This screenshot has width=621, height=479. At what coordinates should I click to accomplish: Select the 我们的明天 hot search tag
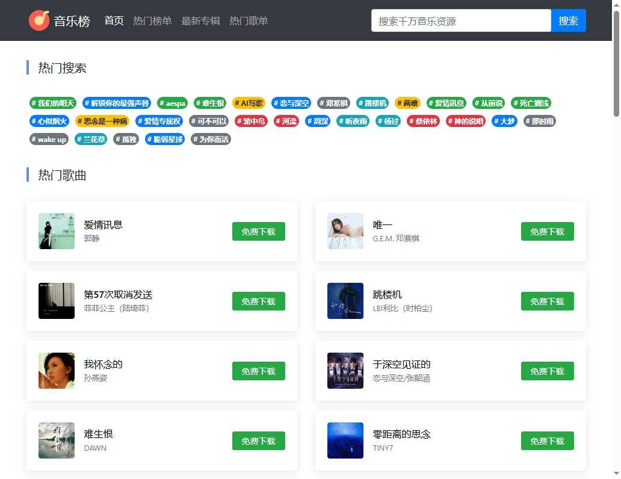click(52, 103)
